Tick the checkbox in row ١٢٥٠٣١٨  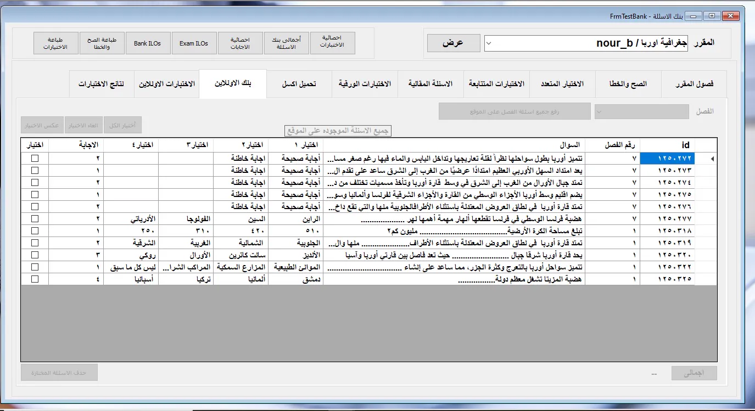click(35, 230)
